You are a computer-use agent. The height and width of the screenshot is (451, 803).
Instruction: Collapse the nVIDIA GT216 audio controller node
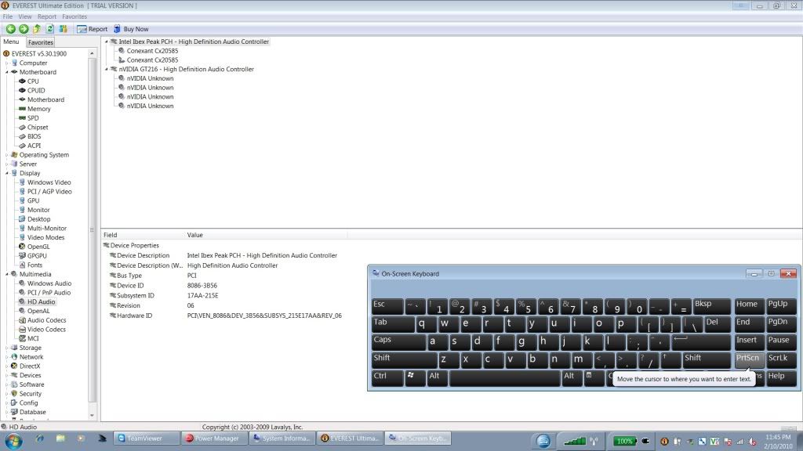107,69
